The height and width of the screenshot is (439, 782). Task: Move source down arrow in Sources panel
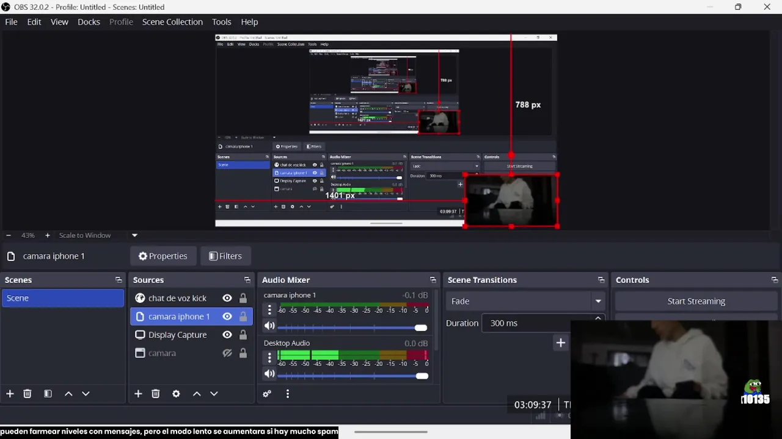pos(214,394)
